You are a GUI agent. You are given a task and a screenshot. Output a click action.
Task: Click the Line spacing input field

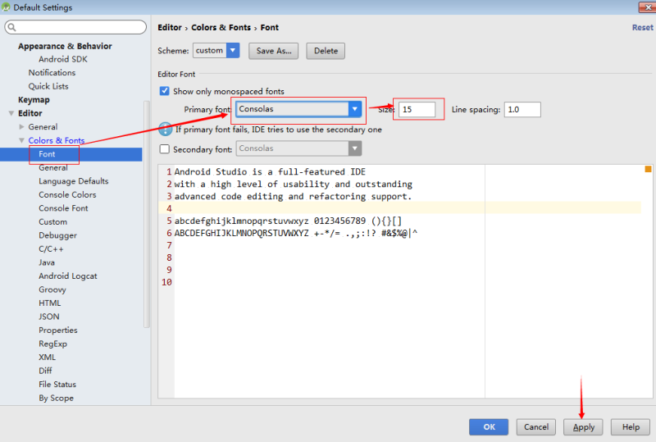pos(522,109)
